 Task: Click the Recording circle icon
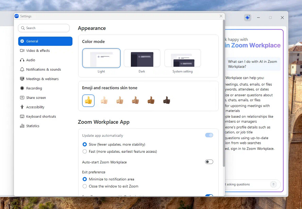pyautogui.click(x=22, y=88)
